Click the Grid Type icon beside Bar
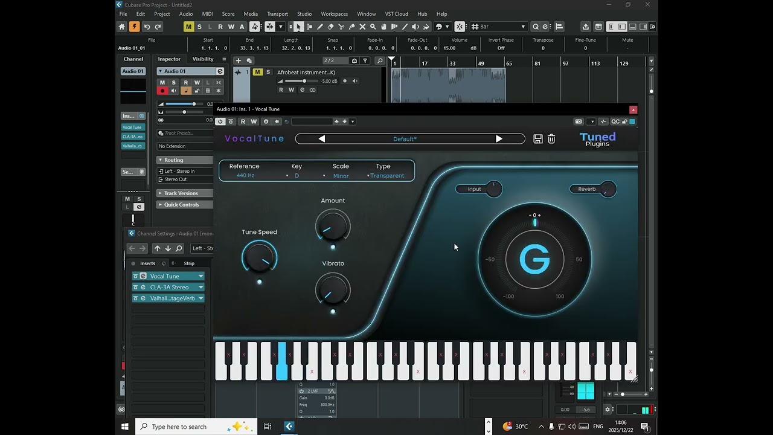773x435 pixels. pyautogui.click(x=475, y=27)
